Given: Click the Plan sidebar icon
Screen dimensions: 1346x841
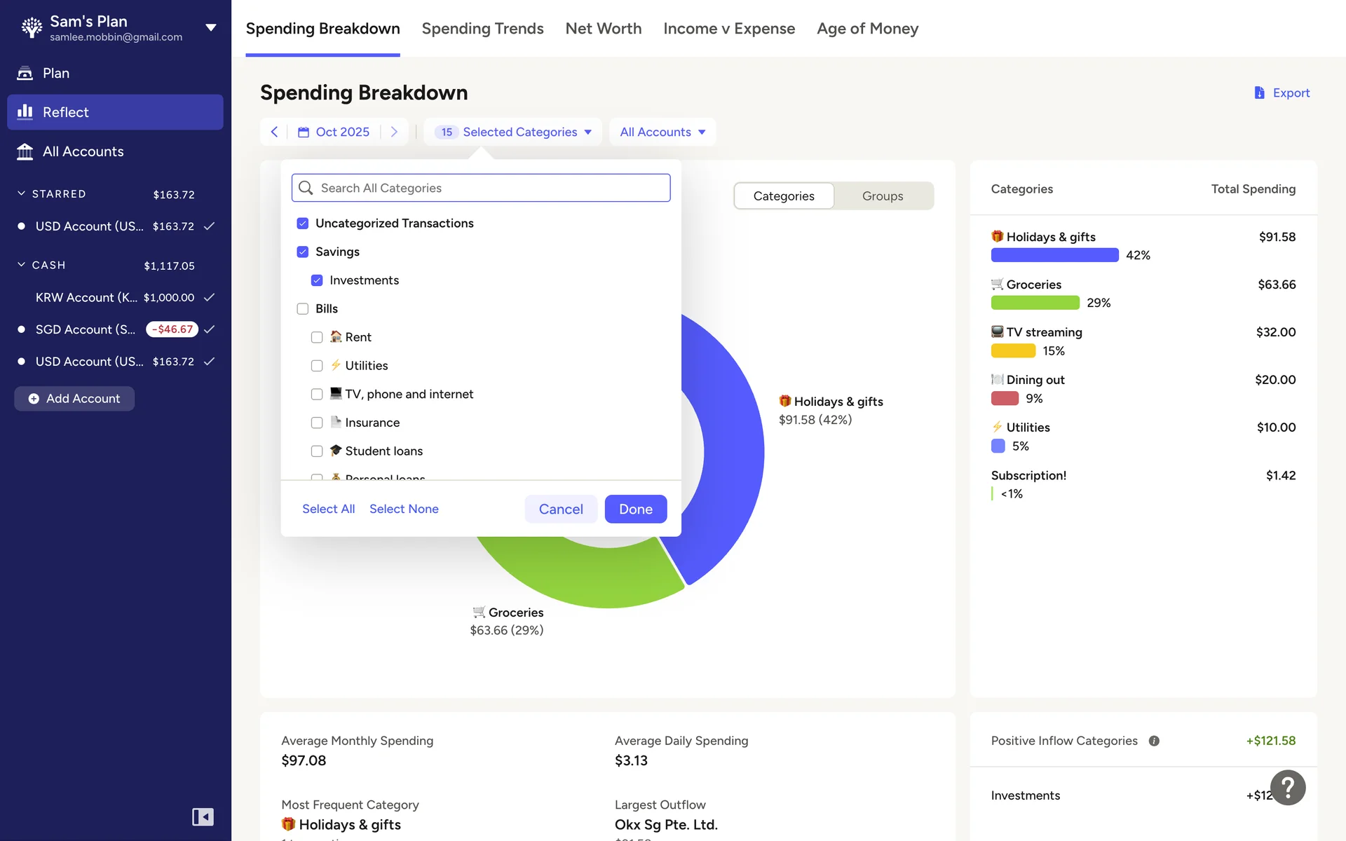Looking at the screenshot, I should [25, 73].
